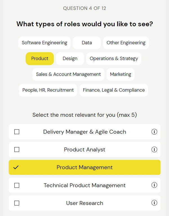Open Finance, Legal & Compliance category
Viewport: 169px width, 216px height.
point(114,90)
